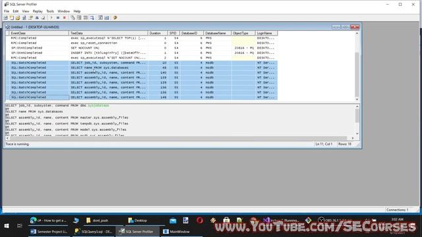Select grid row 'SELECT job_id, subsystem, command'
Image resolution: width=422 pixels, height=237 pixels.
point(142,63)
